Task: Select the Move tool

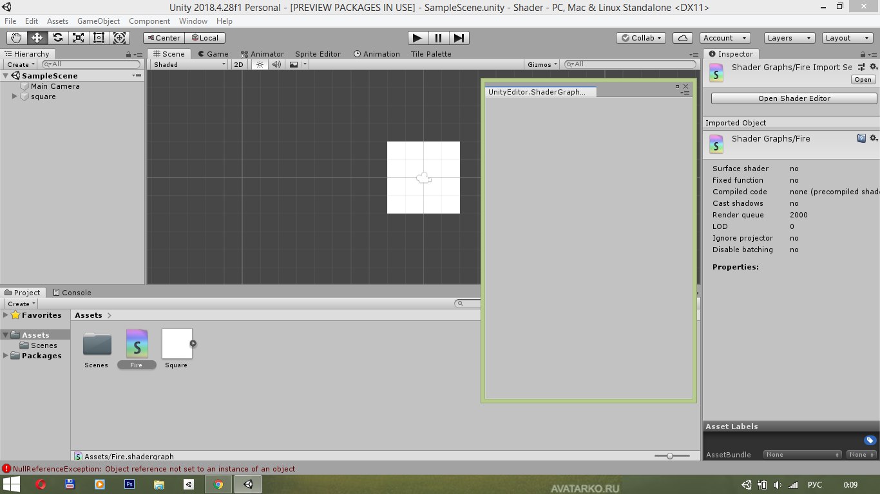Action: pos(37,38)
